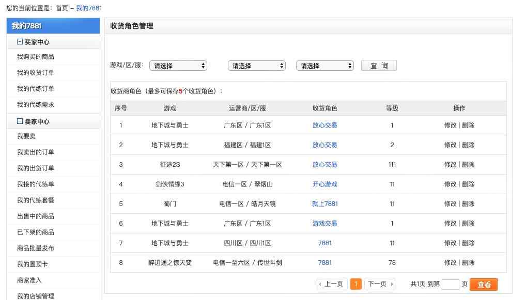Click 7881 role link for 醉逍遥之惊天变
Image resolution: width=526 pixels, height=300 pixels.
(324, 263)
